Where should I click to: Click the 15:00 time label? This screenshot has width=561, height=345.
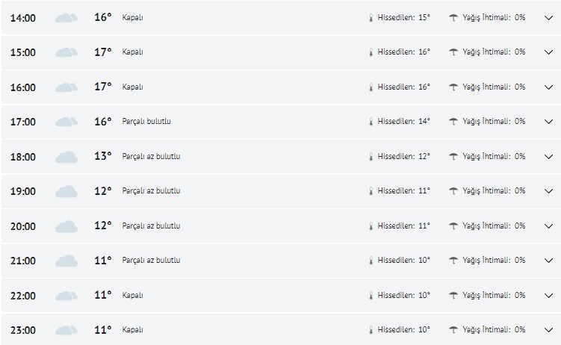point(22,52)
